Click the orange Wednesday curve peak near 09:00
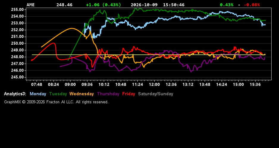 click(x=71, y=28)
